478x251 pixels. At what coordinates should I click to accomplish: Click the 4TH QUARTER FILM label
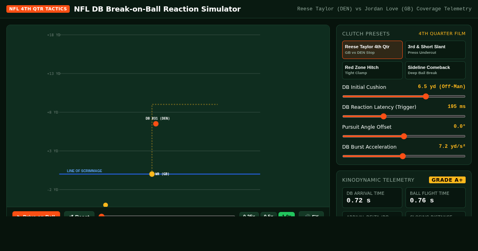tap(442, 34)
